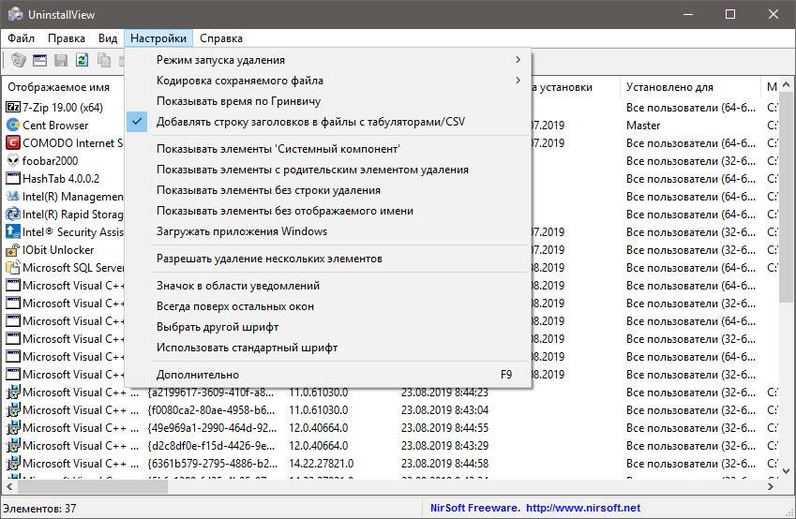Viewport: 796px width, 519px height.
Task: Expand 'Режим запуска удаления' submenu
Action: 328,60
